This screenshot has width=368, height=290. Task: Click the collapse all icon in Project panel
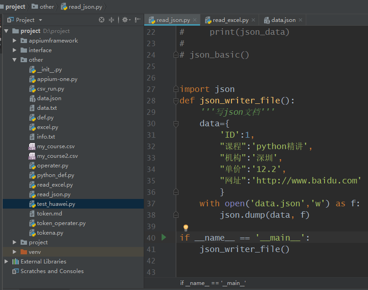click(112, 20)
